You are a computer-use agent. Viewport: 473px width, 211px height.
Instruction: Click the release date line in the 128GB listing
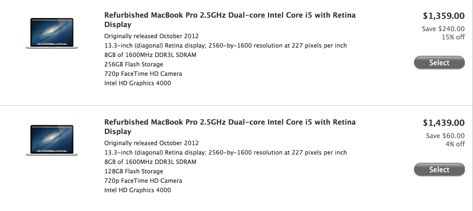pos(151,143)
